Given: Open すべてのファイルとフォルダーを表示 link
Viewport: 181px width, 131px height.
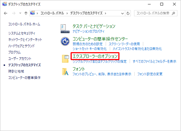Looking at the screenshot, I should coord(155,62).
